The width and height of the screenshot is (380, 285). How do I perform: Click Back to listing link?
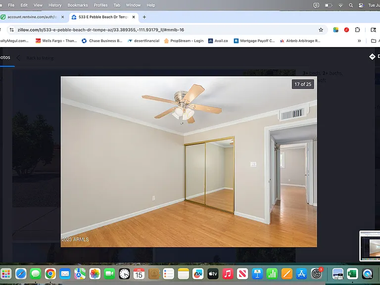click(40, 58)
